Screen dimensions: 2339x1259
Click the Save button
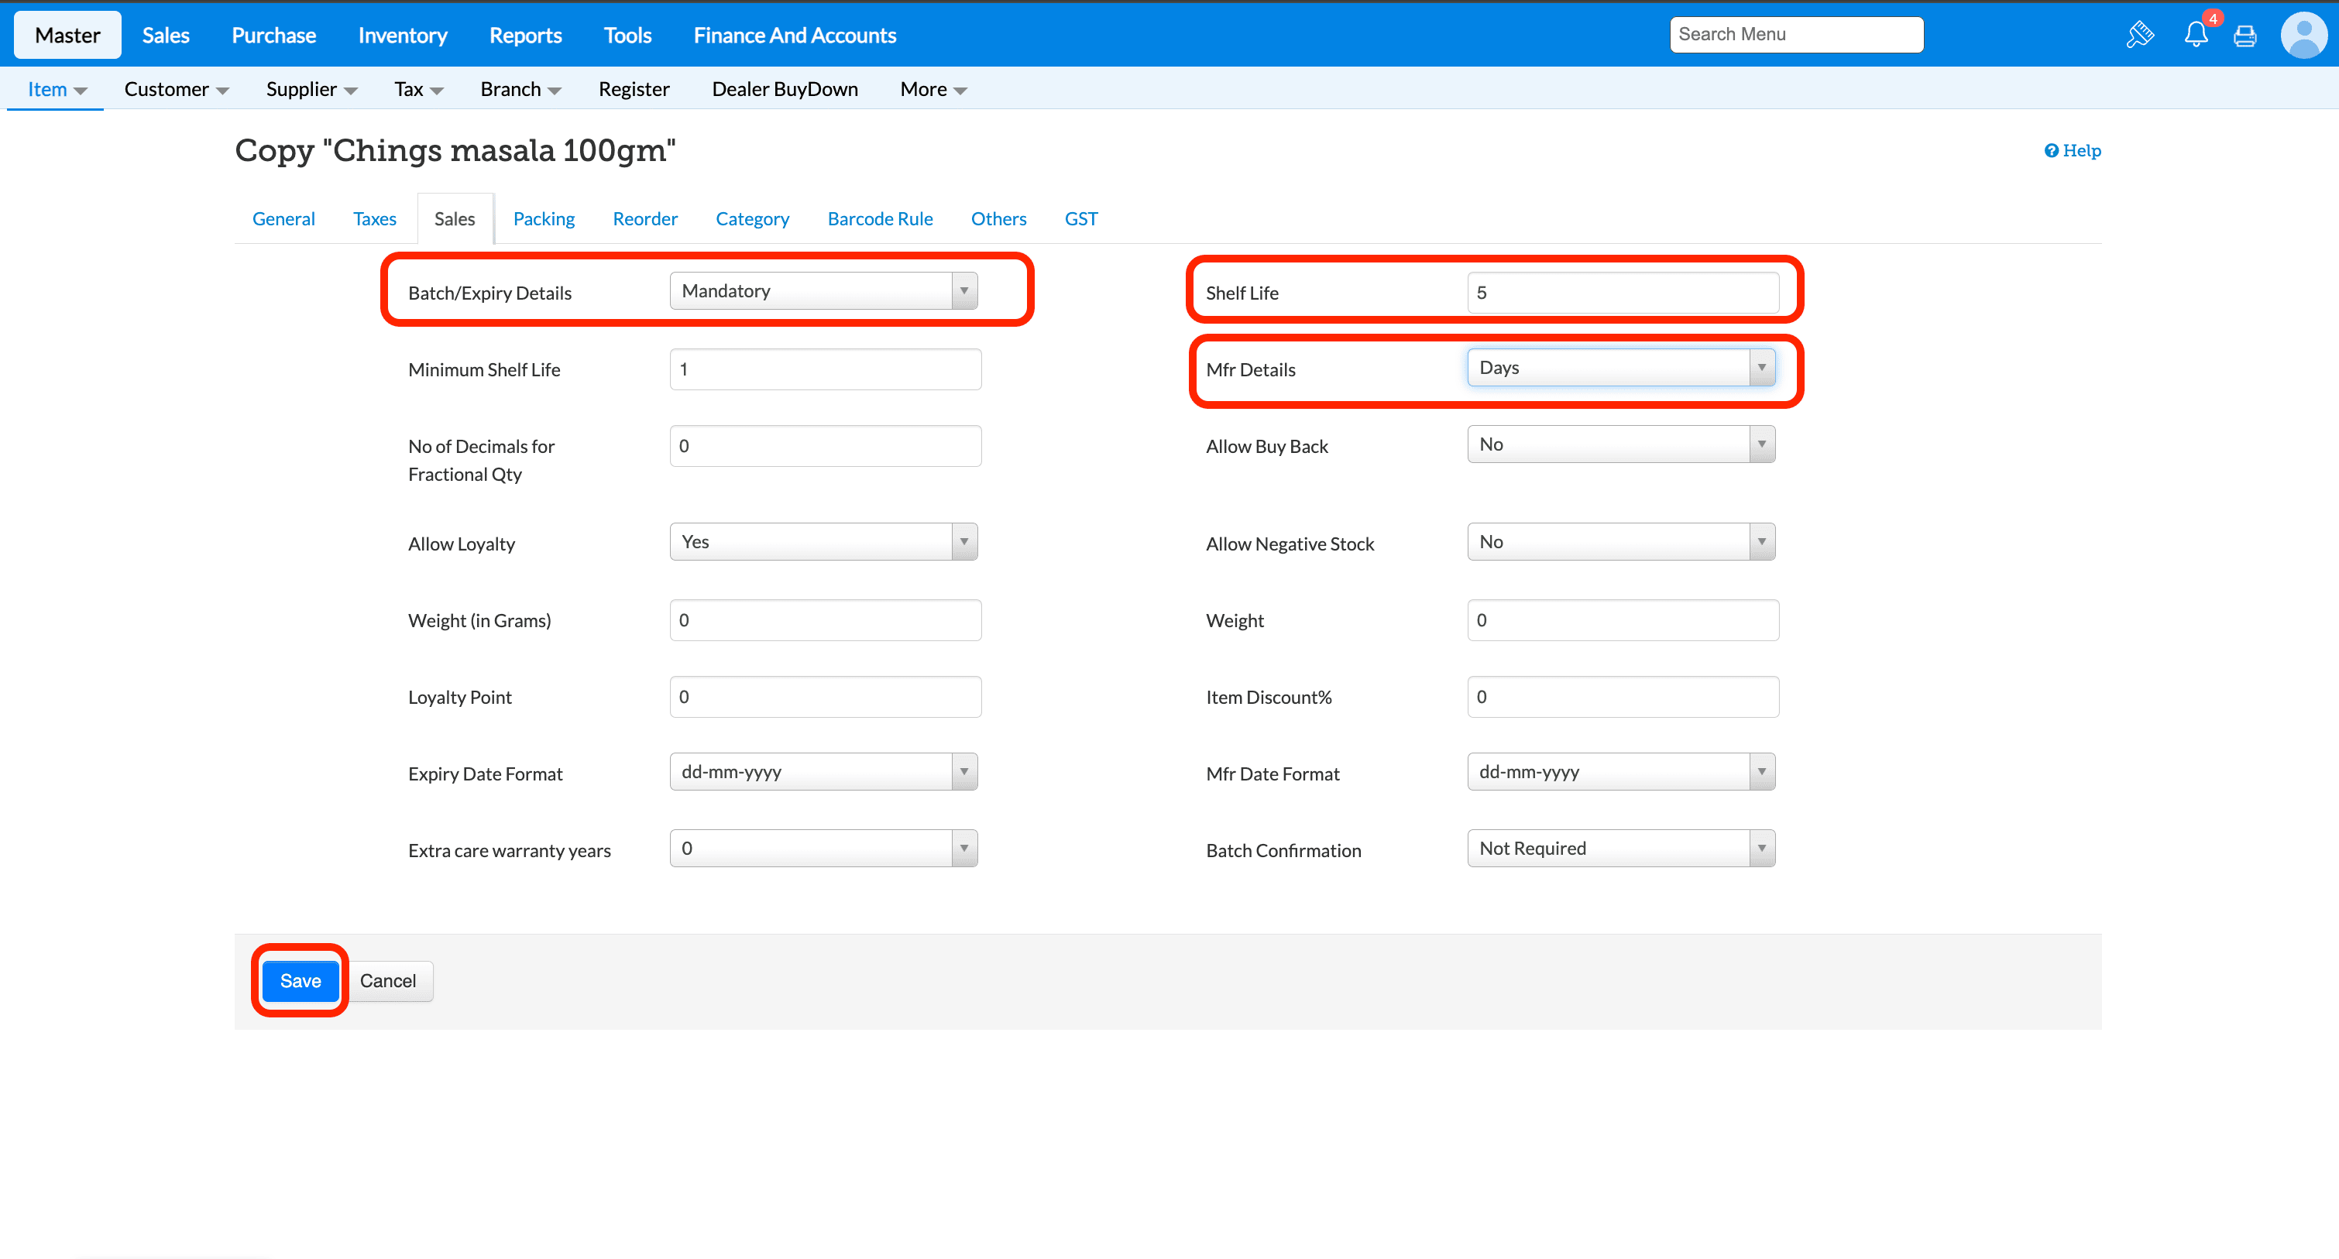point(300,980)
